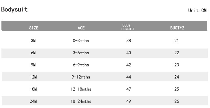Click the 24M size cell

point(33,101)
